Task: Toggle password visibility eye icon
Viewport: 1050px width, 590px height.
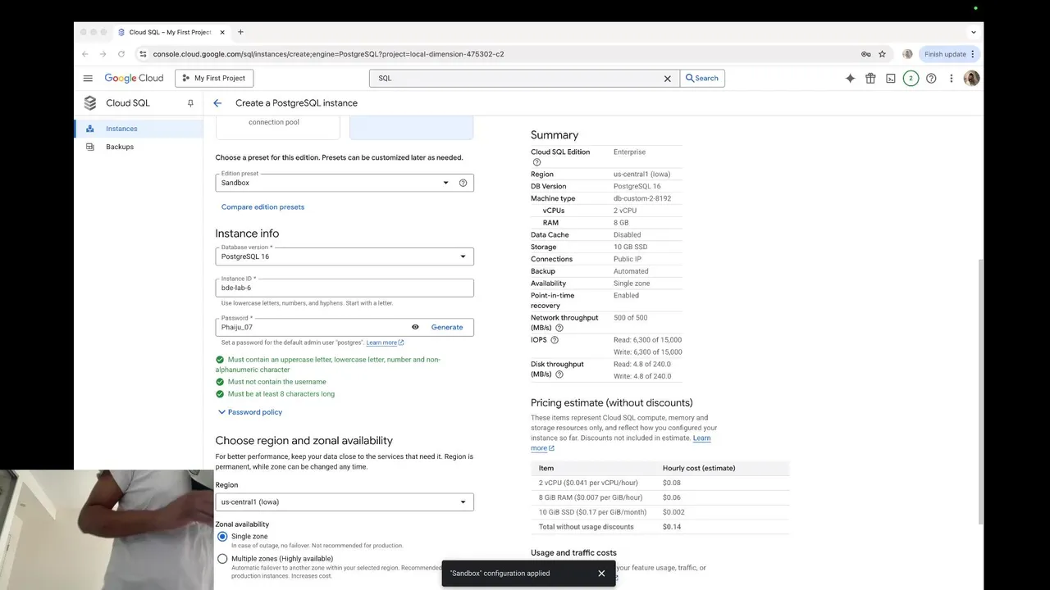Action: (415, 327)
